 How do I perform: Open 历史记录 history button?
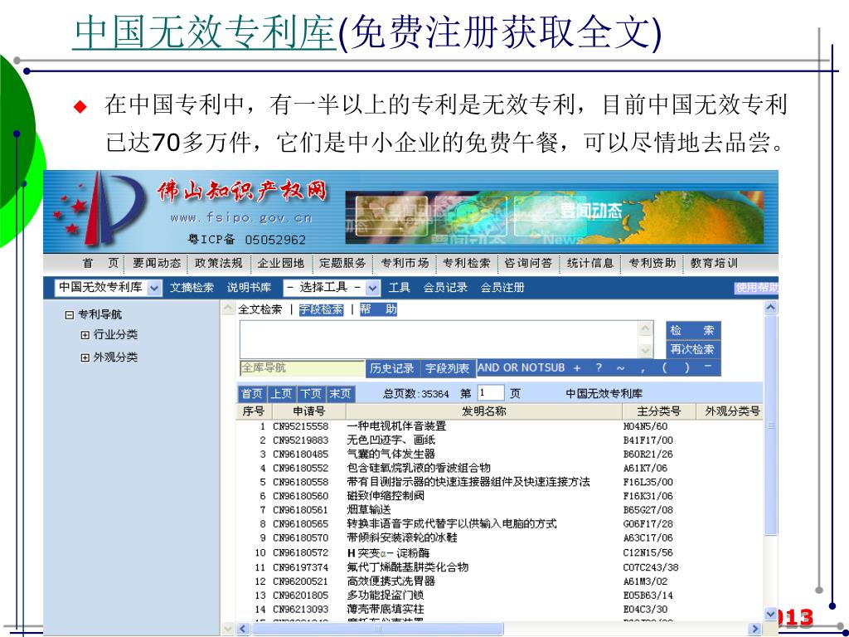[x=392, y=369]
